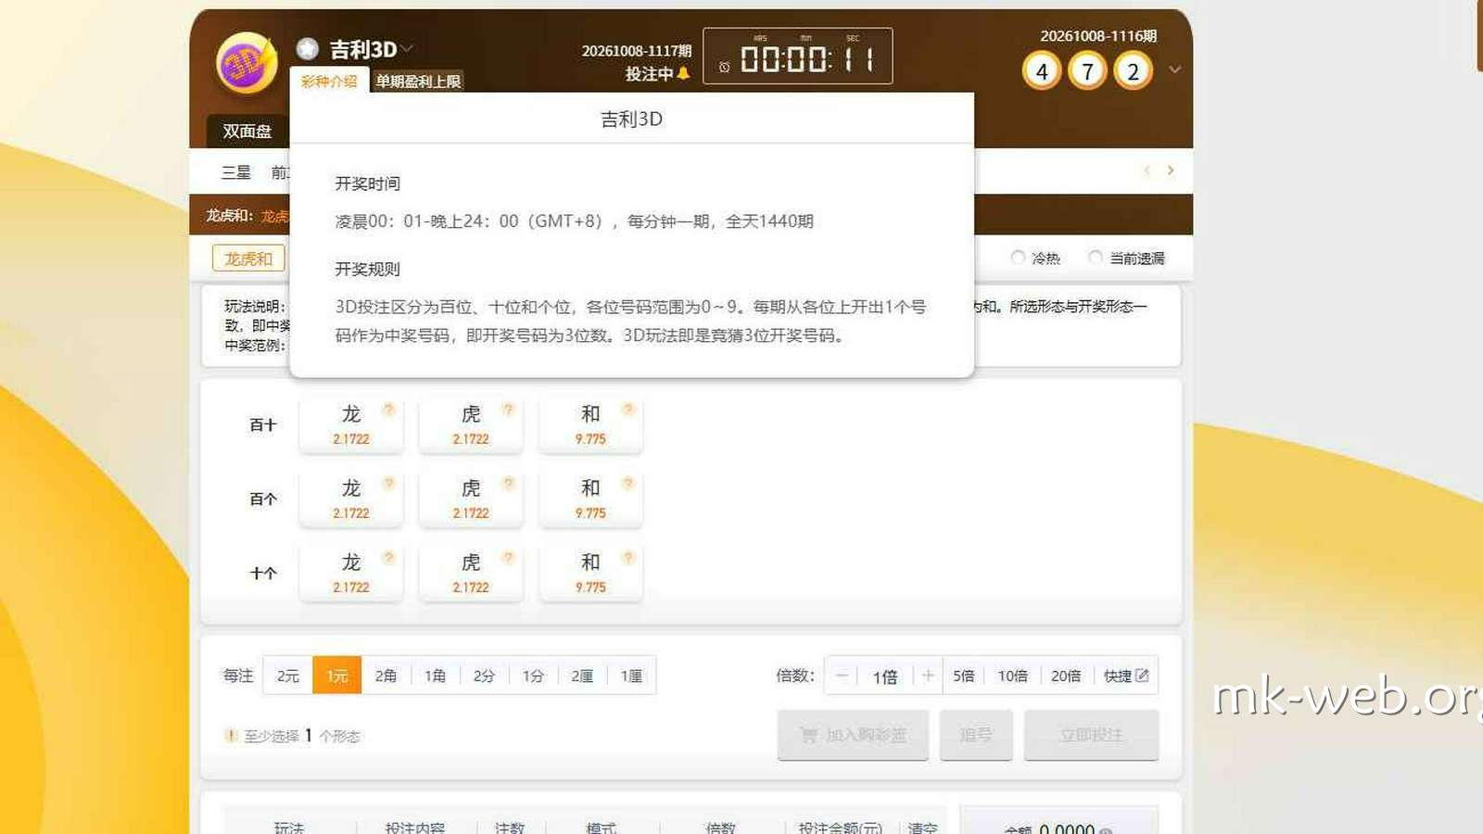The height and width of the screenshot is (834, 1483).
Task: Set multiplier to 5倍
Action: [x=964, y=676]
